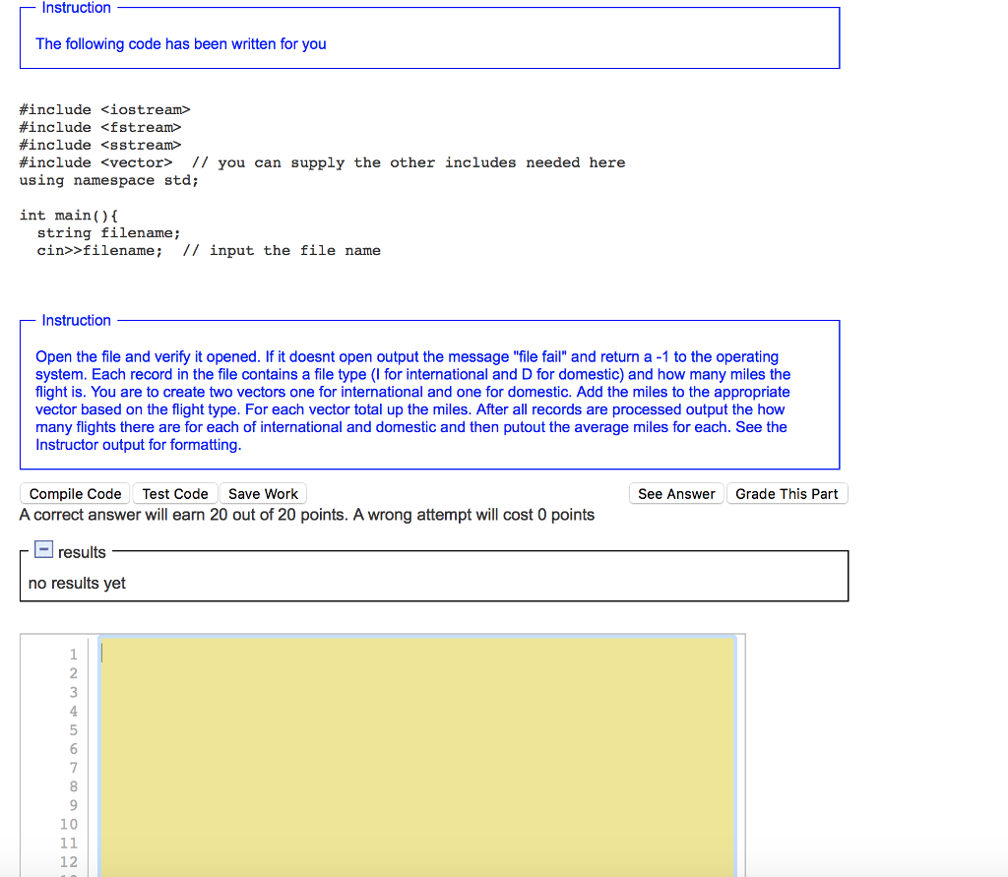The height and width of the screenshot is (877, 1008).
Task: Click the points text 'A correct answer will earn'
Action: pyautogui.click(x=307, y=515)
